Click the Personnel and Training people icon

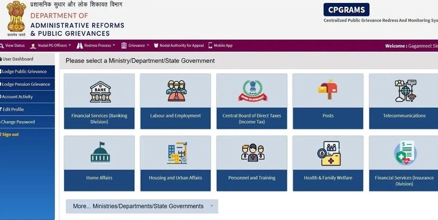253,153
